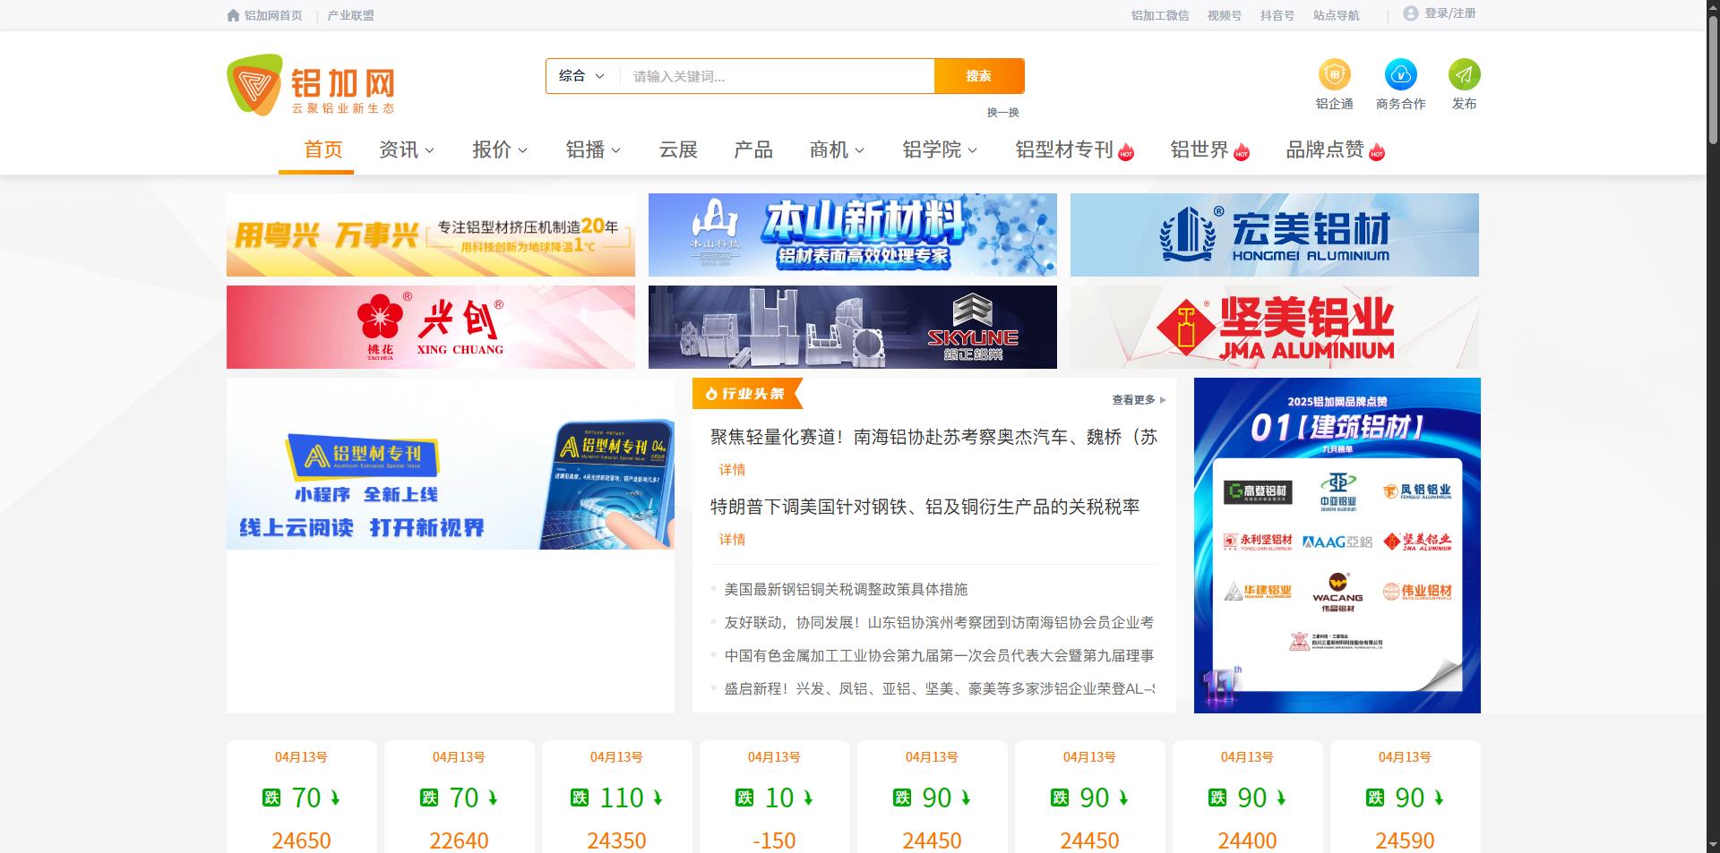Click the hot flame badge on 品牌点赞
Viewport: 1720px width, 853px height.
[x=1377, y=152]
